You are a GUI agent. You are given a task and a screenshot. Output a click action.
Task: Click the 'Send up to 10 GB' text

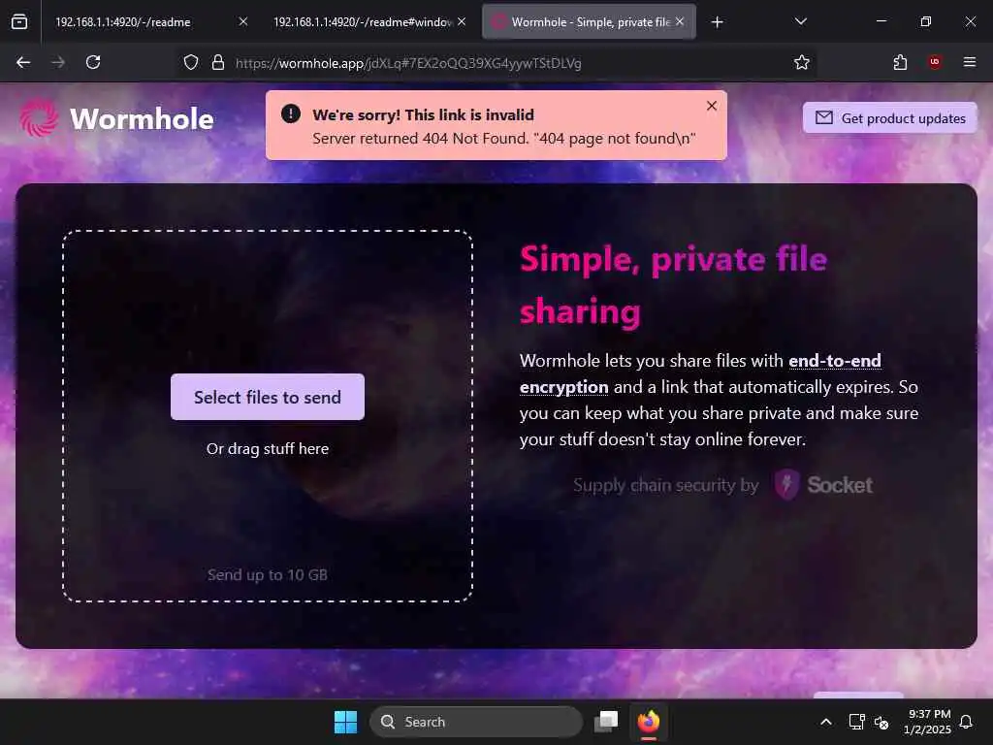click(x=268, y=574)
